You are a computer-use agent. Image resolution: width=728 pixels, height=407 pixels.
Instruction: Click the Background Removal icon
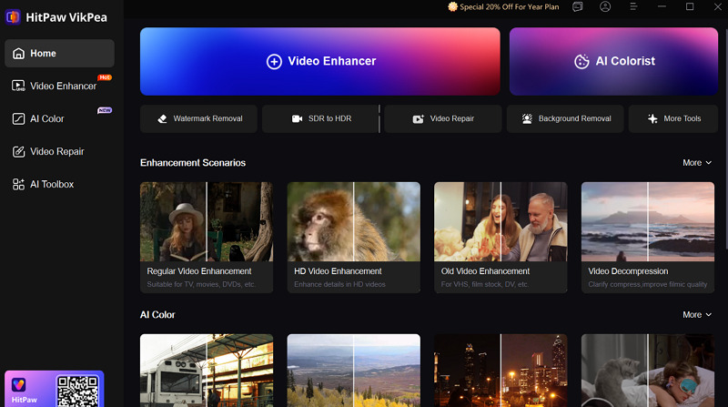(526, 119)
